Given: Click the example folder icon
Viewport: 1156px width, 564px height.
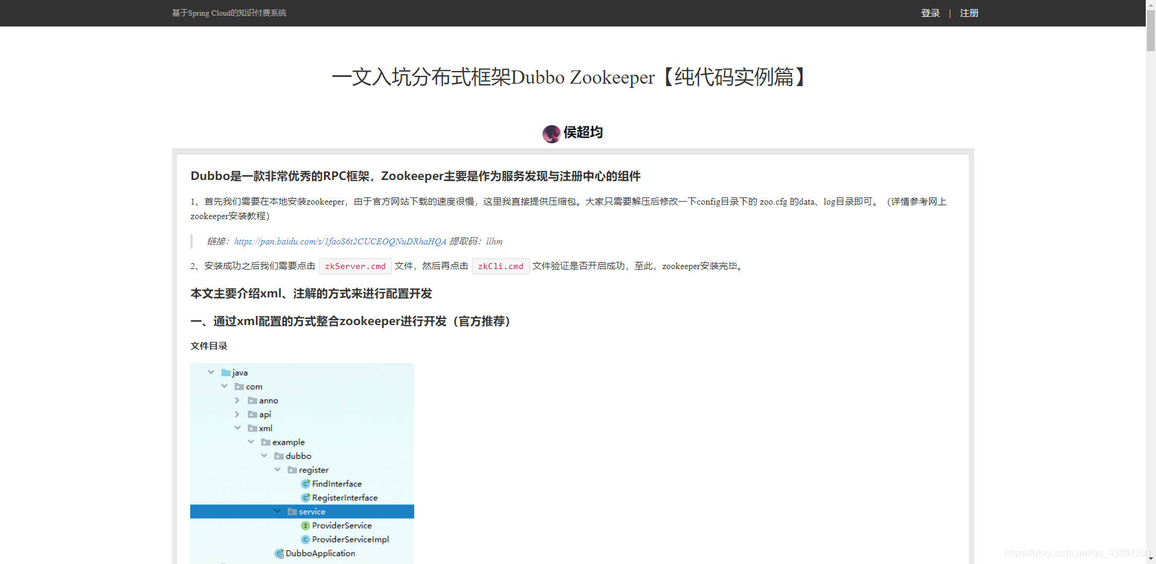Looking at the screenshot, I should point(266,442).
